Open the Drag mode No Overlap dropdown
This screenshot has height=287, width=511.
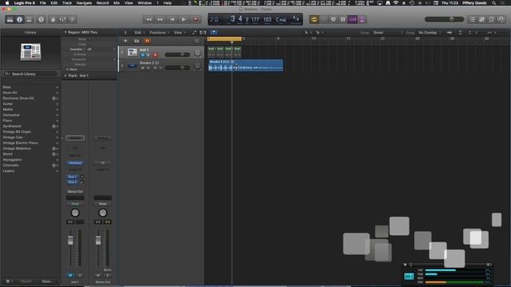click(430, 33)
